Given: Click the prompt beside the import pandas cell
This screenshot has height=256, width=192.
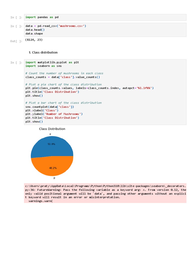Looking at the screenshot, I should 16,17.
